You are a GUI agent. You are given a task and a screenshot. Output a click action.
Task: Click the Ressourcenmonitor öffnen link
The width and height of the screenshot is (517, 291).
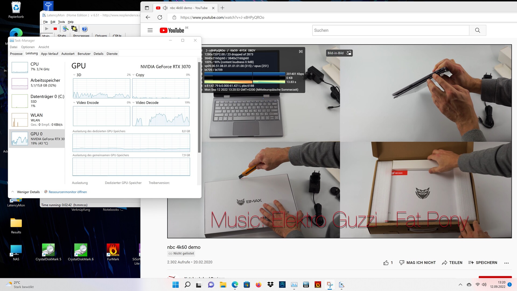click(x=68, y=192)
